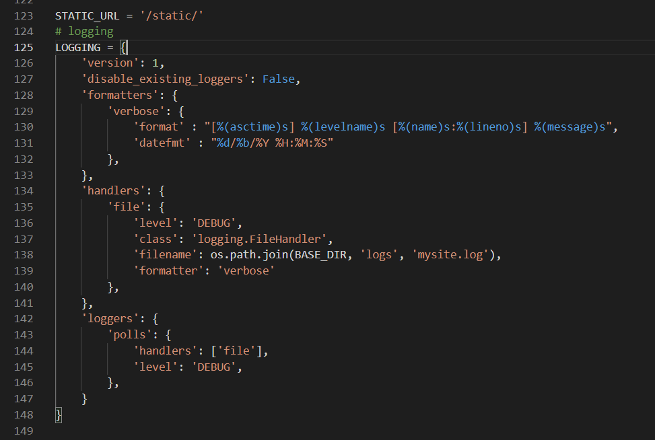Click the 'formatters' key
Screen dimensions: 655x440
click(120, 95)
